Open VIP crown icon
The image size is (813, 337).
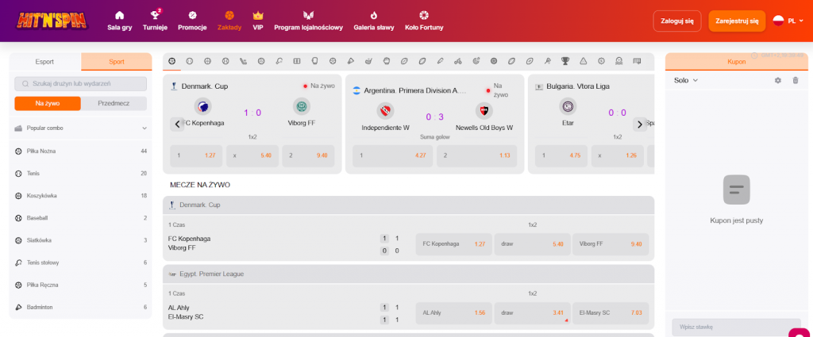coord(258,15)
